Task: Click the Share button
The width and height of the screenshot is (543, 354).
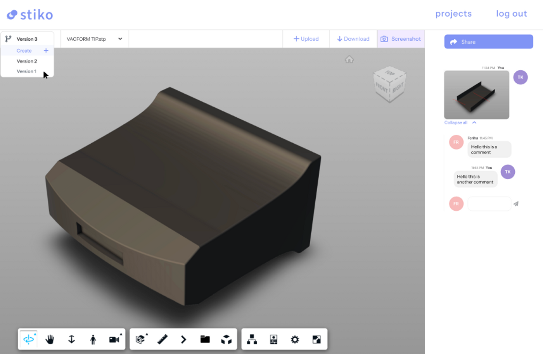Action: pyautogui.click(x=489, y=42)
